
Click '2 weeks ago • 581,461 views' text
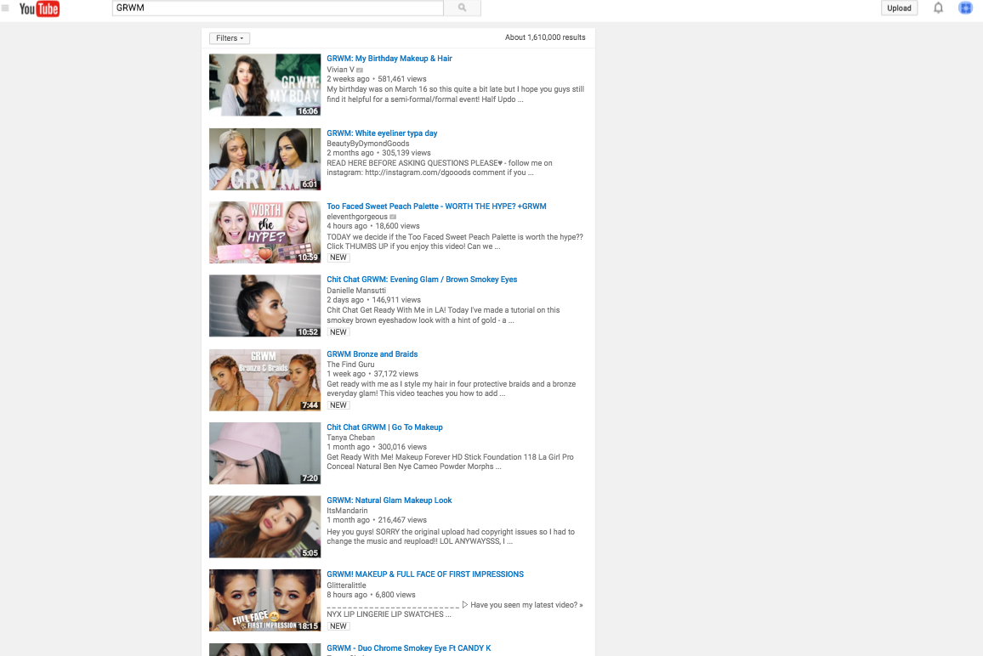(376, 79)
